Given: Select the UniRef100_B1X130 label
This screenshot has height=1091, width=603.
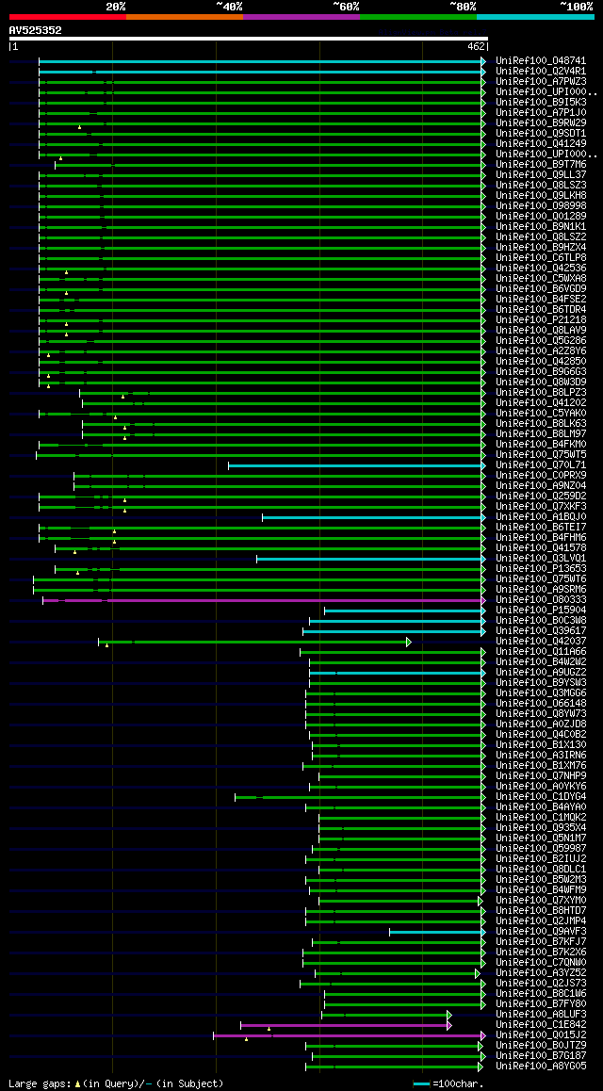Looking at the screenshot, I should (x=541, y=745).
